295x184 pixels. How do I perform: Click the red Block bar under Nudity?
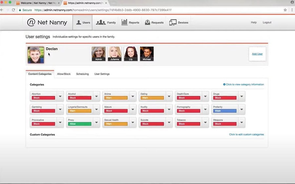(152, 111)
